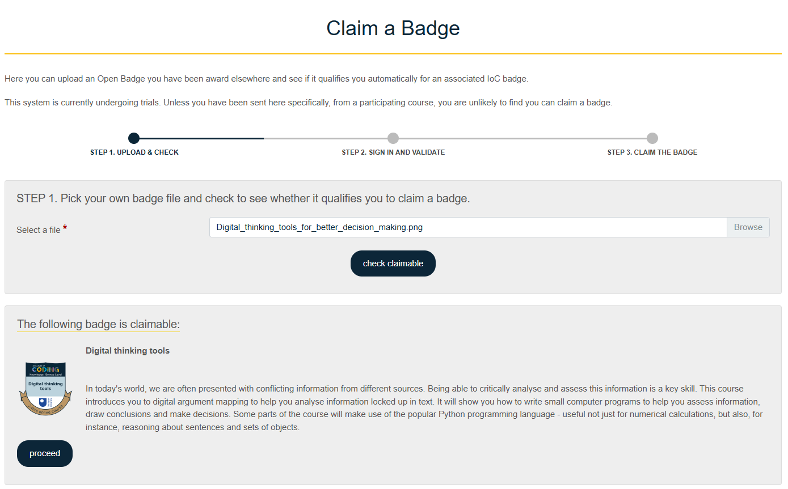Image resolution: width=788 pixels, height=489 pixels.
Task: Click the badge description paragraph
Action: click(424, 408)
